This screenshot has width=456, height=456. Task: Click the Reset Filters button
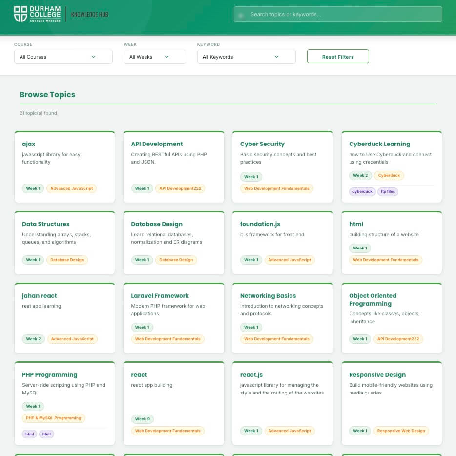tap(338, 57)
